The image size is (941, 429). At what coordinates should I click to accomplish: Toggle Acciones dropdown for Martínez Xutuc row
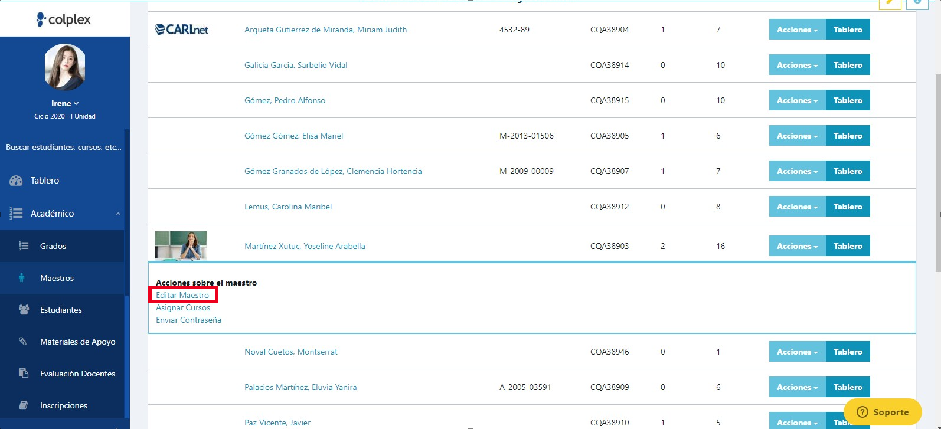(x=797, y=246)
